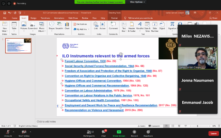221x138 pixels.
Task: Toggle Notes pane in status bar
Action: [142, 126]
